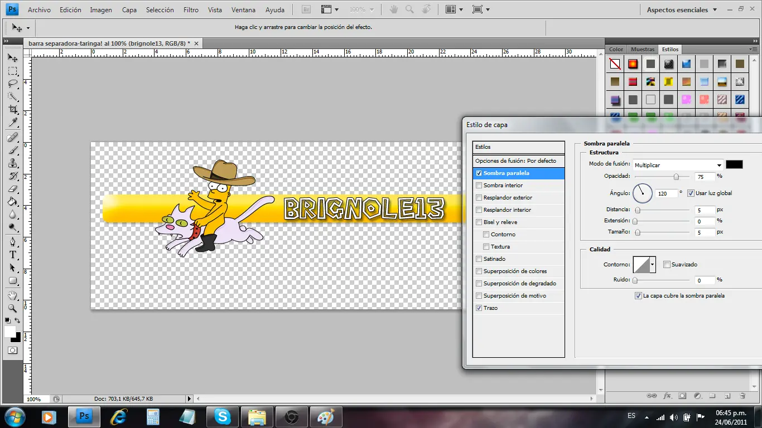
Task: Select Opciones de fusión: Por defecto
Action: 518,161
